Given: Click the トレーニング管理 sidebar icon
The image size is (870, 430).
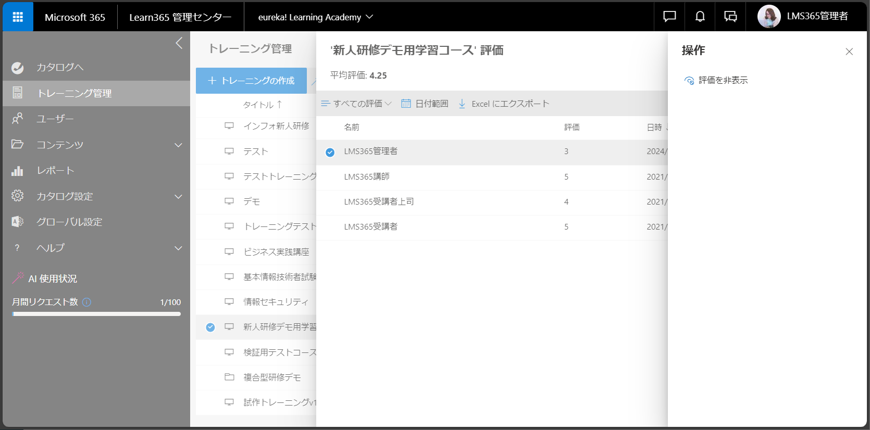Looking at the screenshot, I should (x=17, y=93).
